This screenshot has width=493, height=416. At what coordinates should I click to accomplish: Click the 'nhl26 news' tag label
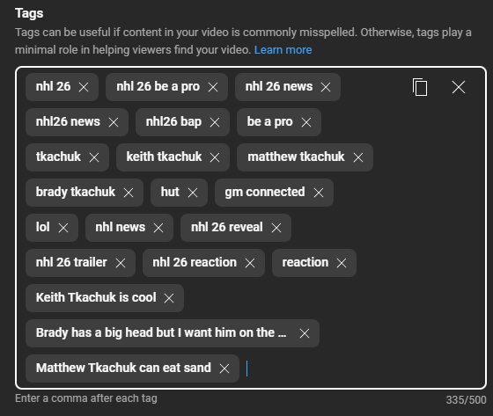coord(68,121)
